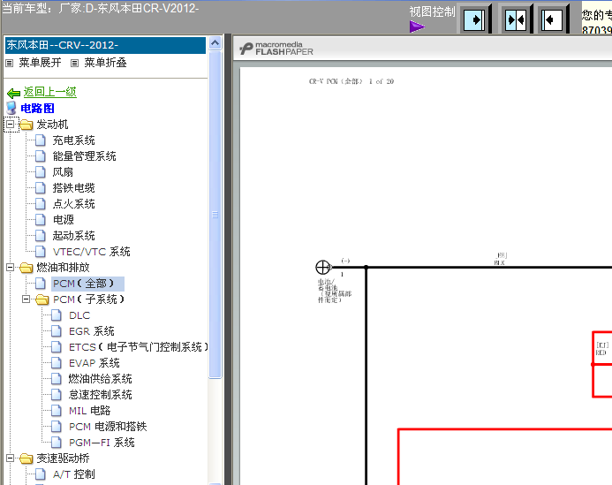Open the 搭铁电缆 diagram

coord(74,188)
